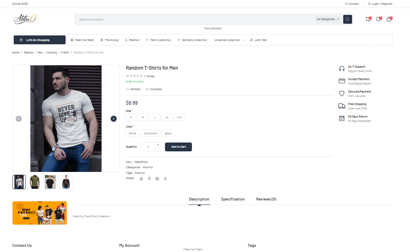Image resolution: width=410 pixels, height=252 pixels.
Task: Click the AltuD logo
Action: pos(25,19)
